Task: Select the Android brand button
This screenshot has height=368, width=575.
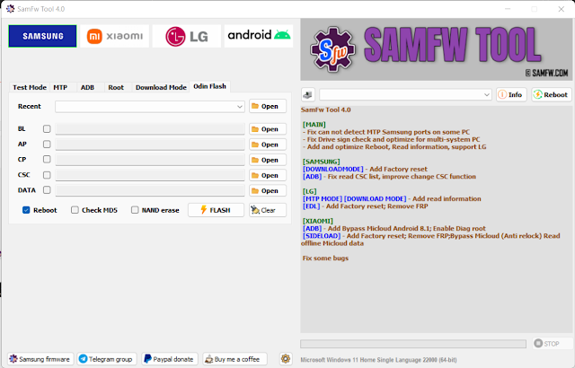Action: coord(259,36)
